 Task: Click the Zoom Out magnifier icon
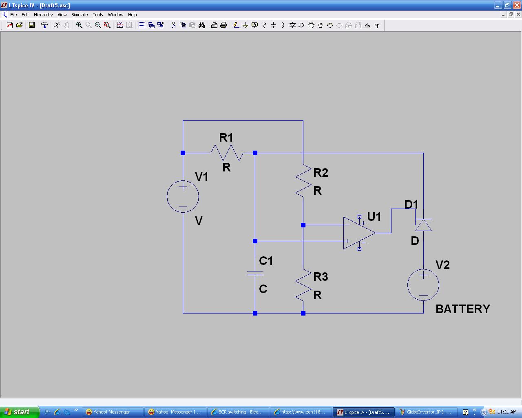(x=98, y=25)
